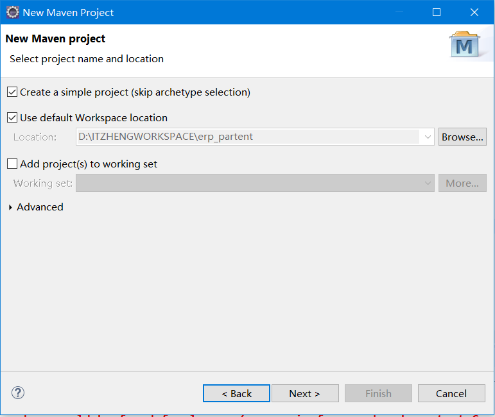Click the More... button
Viewport: 495px width, 417px height.
pyautogui.click(x=462, y=183)
